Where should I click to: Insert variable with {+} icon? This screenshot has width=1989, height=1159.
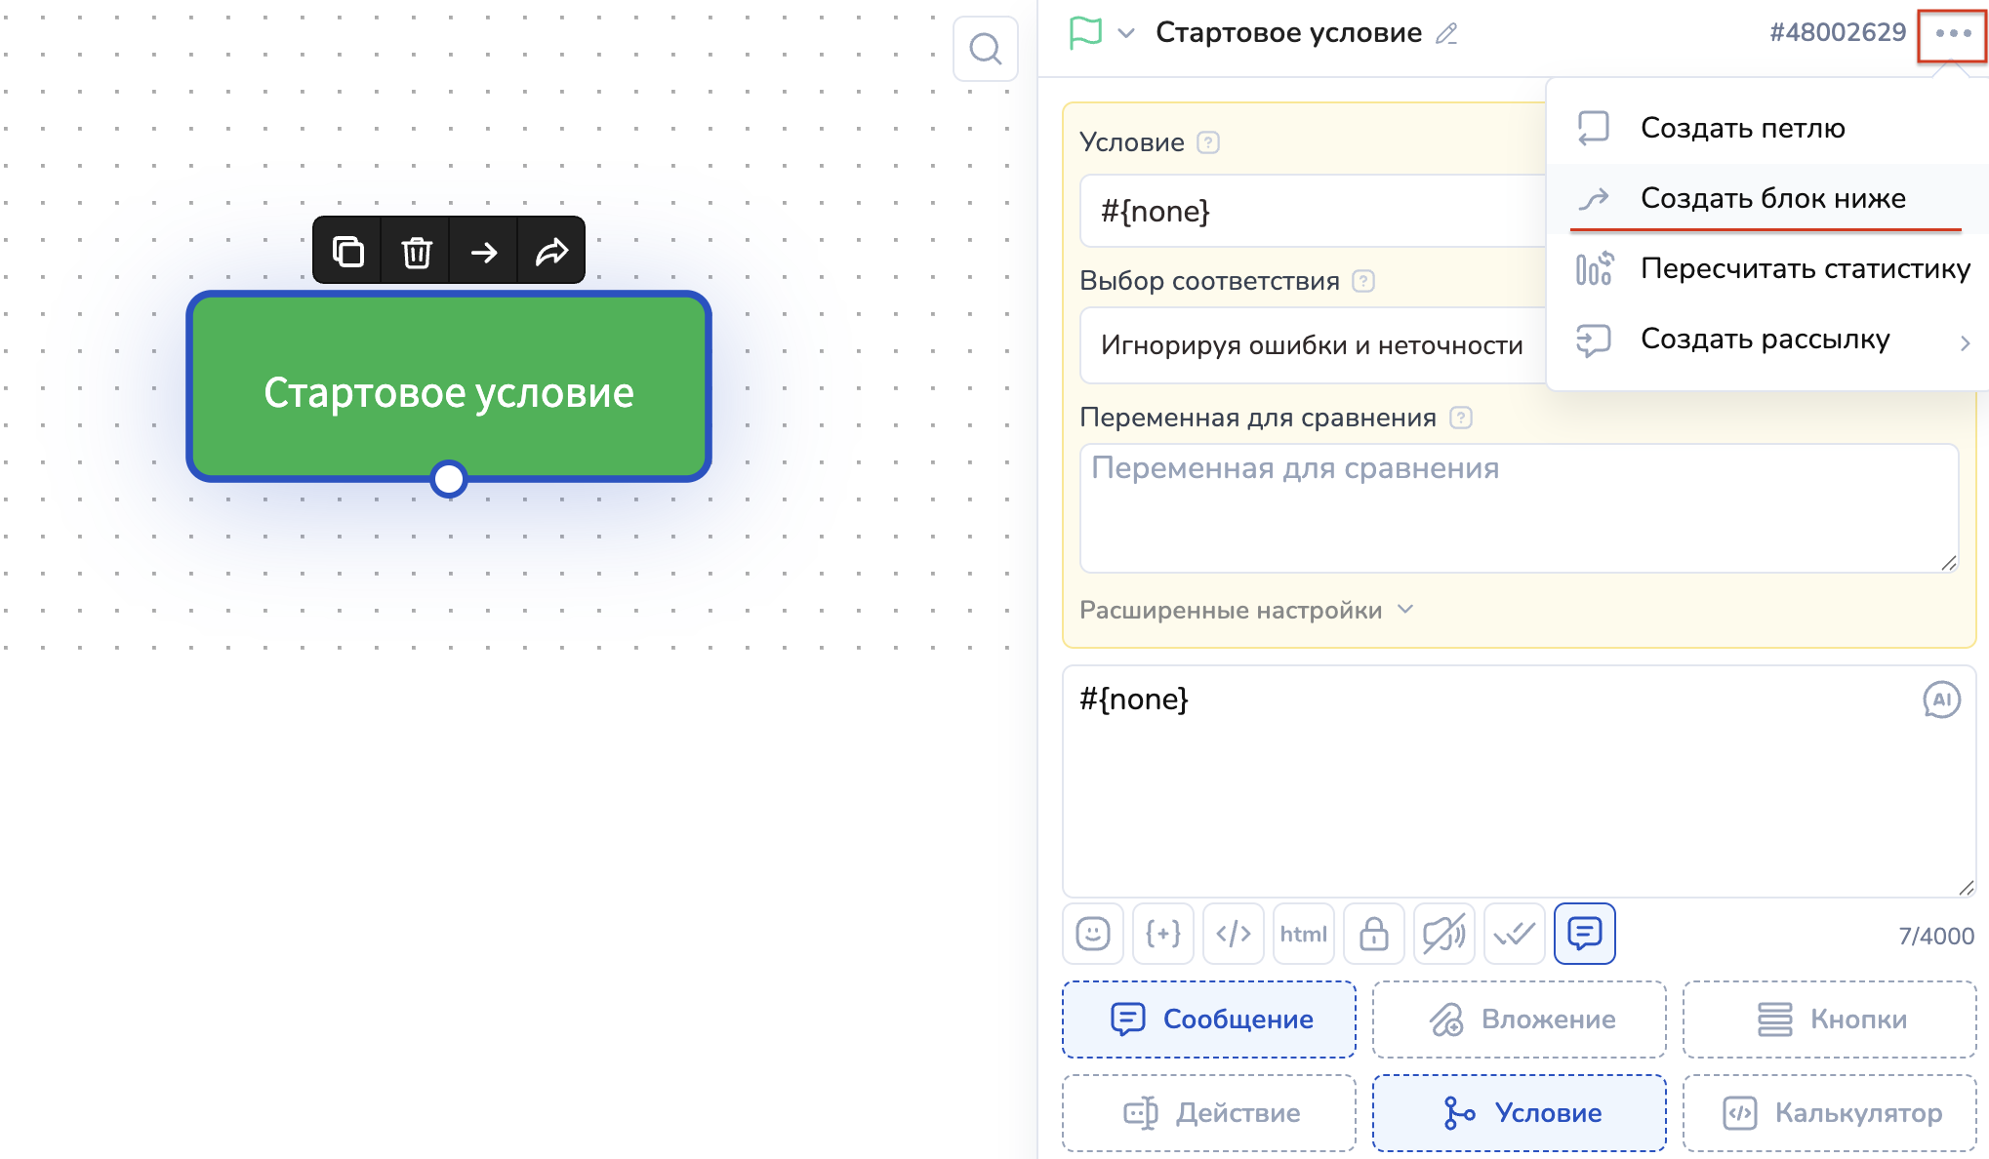1162,934
